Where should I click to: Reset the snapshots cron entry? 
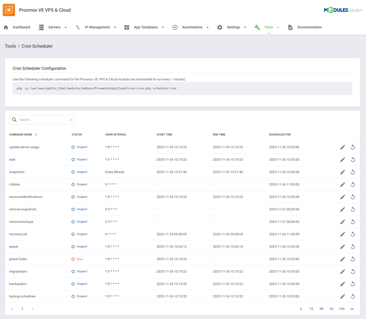[x=353, y=172]
